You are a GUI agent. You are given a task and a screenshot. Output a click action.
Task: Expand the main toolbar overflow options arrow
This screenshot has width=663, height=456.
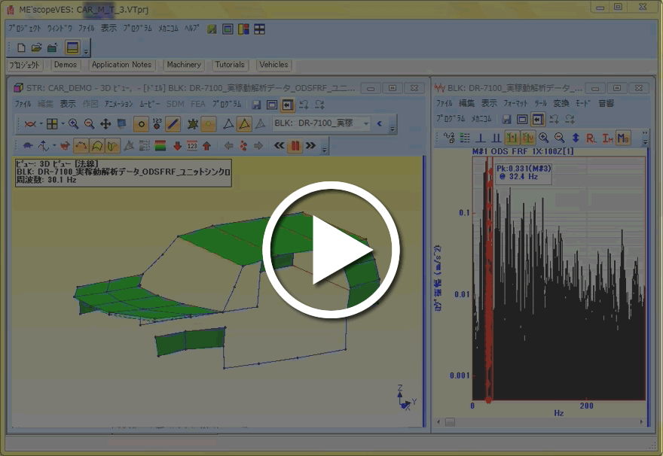87,51
